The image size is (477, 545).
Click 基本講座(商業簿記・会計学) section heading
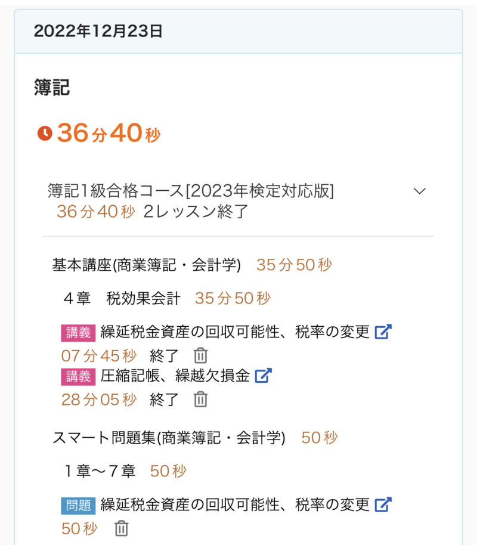[147, 265]
